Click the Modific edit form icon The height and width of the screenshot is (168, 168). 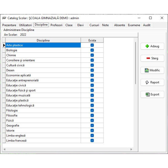(x=147, y=70)
